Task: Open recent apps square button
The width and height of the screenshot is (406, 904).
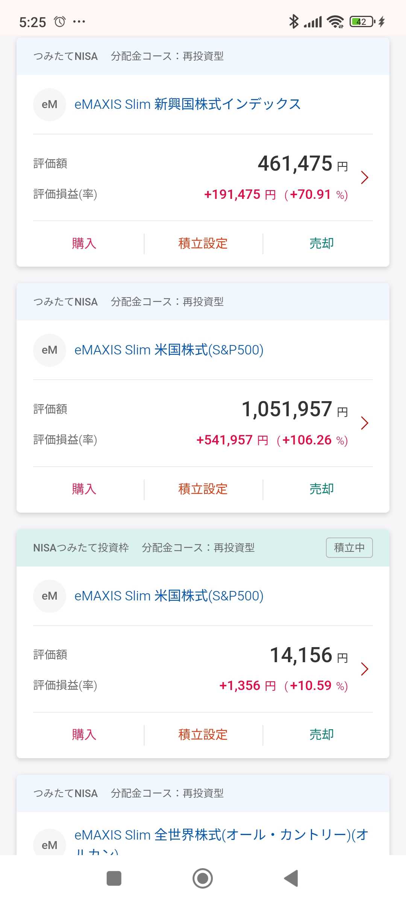Action: (114, 878)
